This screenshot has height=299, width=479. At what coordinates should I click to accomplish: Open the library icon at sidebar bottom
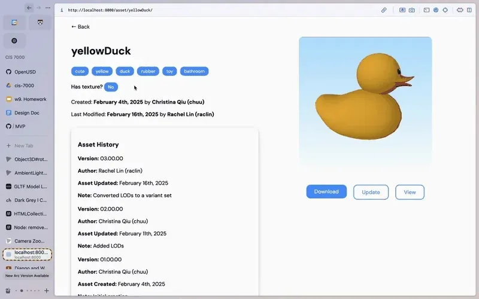coord(8,291)
